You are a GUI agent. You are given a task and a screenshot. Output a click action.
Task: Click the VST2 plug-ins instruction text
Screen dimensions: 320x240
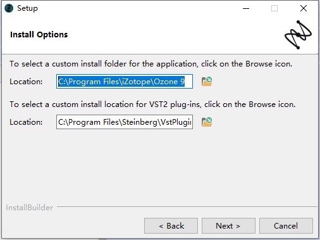(152, 104)
